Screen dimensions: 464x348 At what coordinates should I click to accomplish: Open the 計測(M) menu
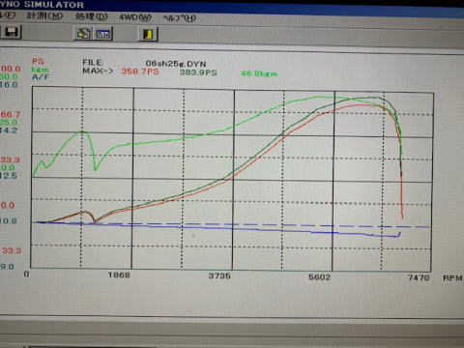[x=44, y=15]
